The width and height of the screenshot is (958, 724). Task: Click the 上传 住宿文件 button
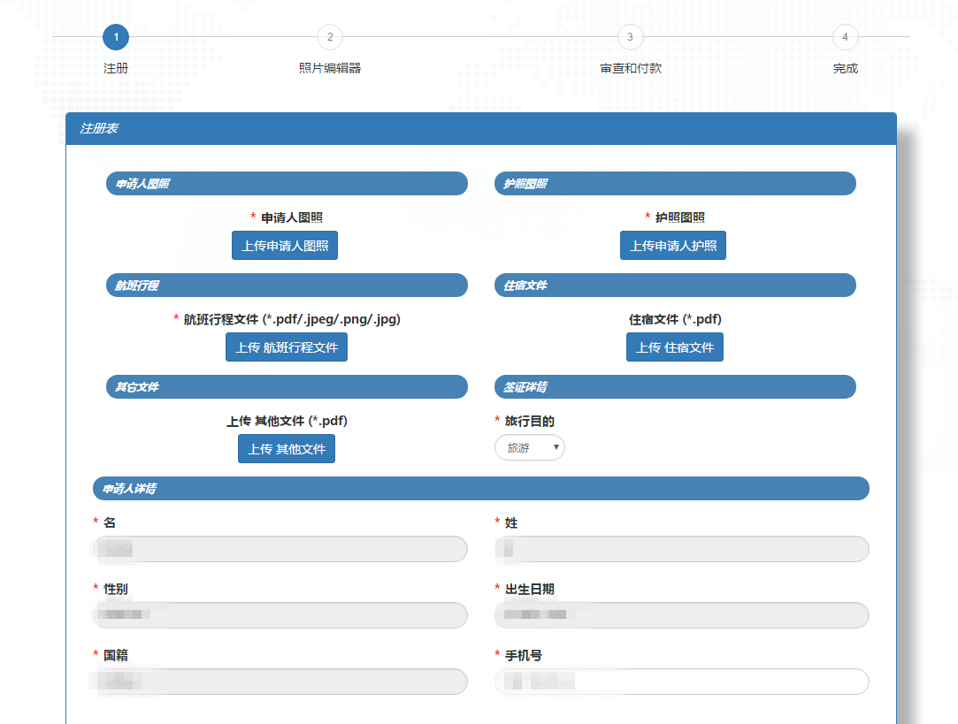tap(675, 347)
